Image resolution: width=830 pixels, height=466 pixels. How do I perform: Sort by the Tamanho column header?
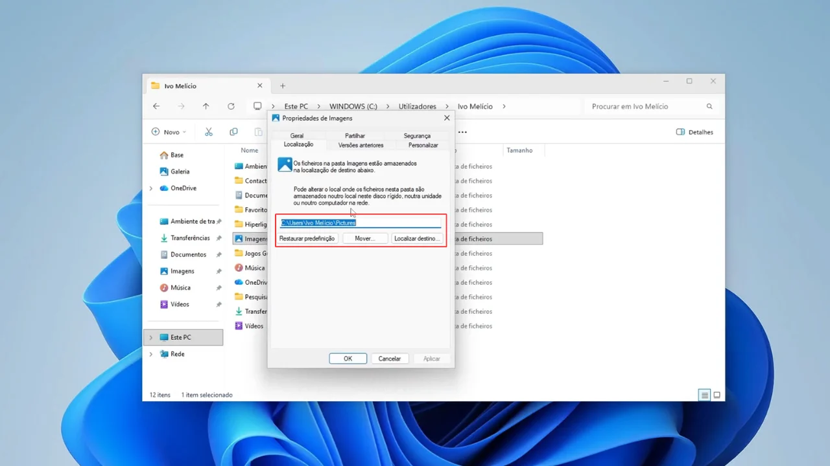(x=519, y=150)
